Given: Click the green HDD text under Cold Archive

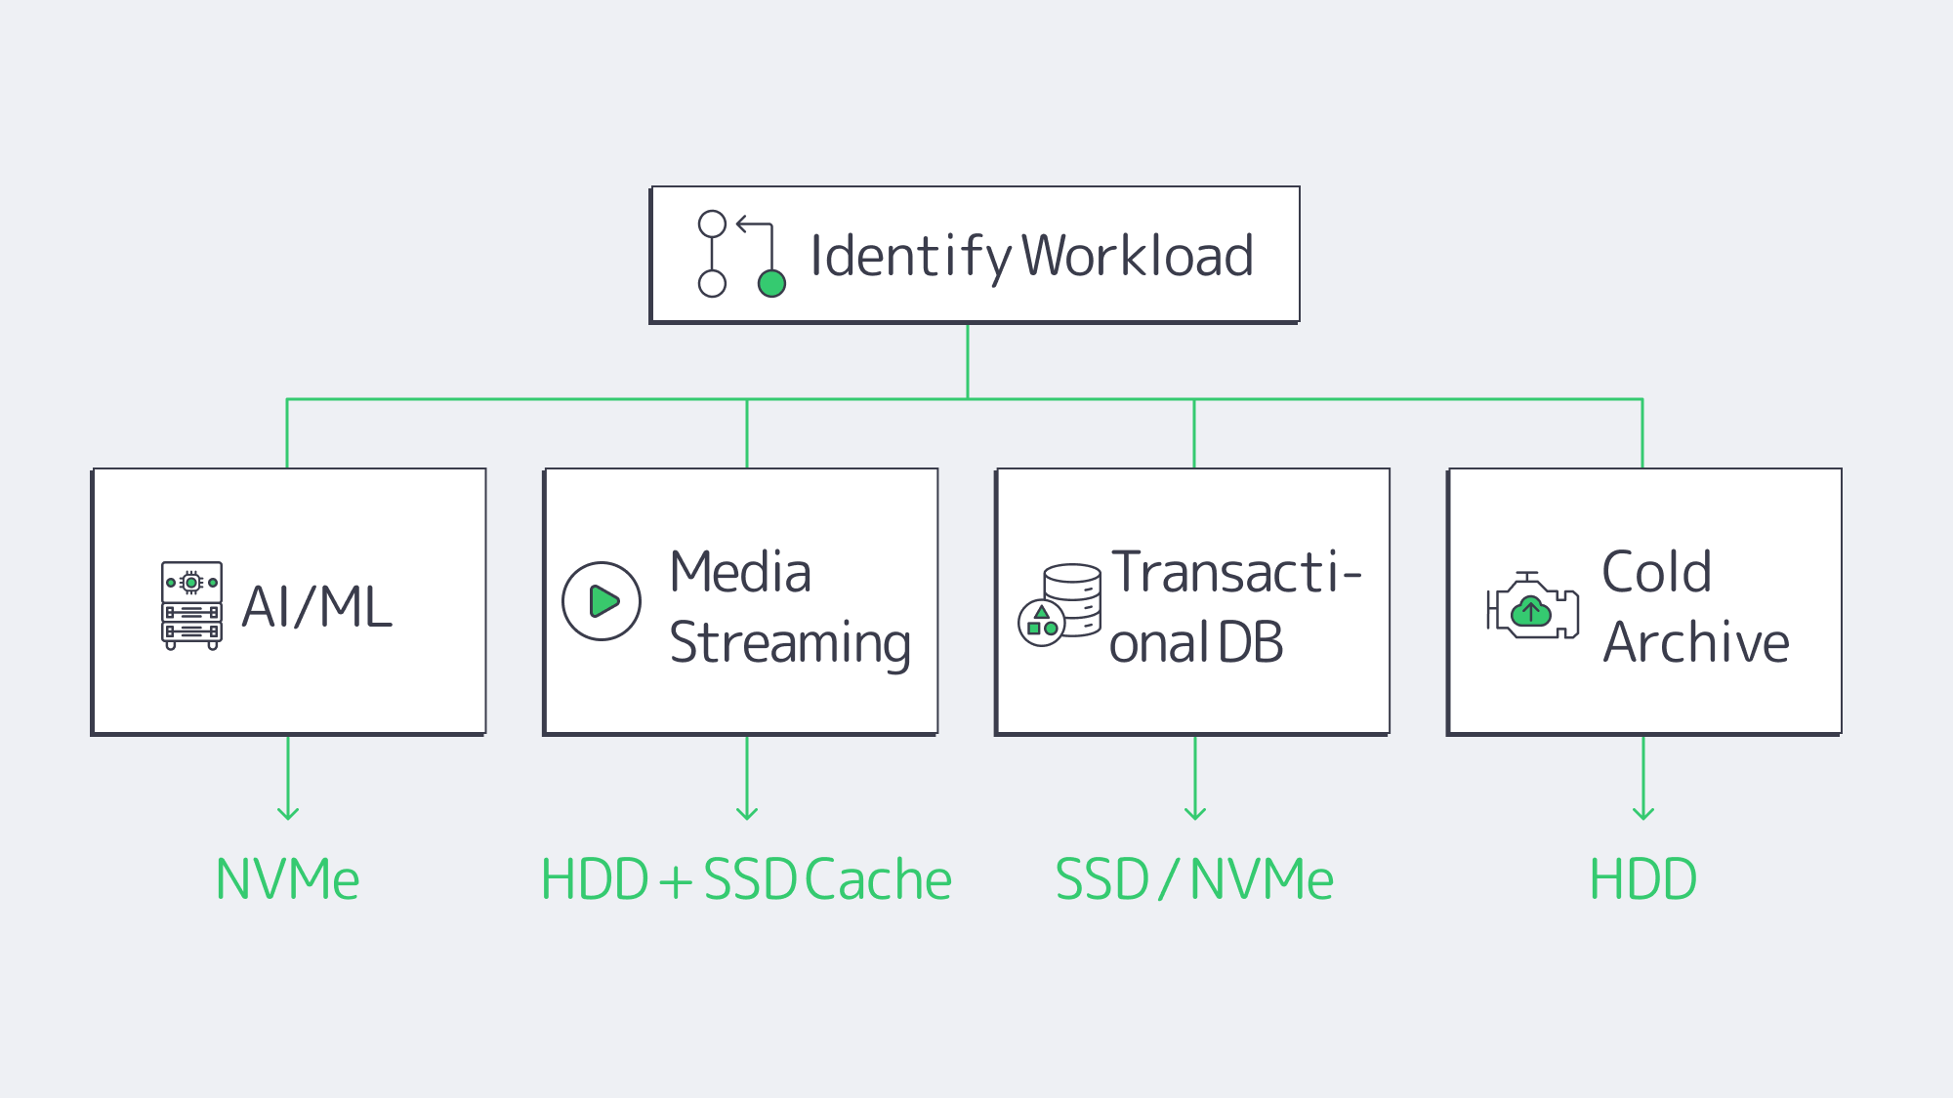Looking at the screenshot, I should pos(1642,879).
